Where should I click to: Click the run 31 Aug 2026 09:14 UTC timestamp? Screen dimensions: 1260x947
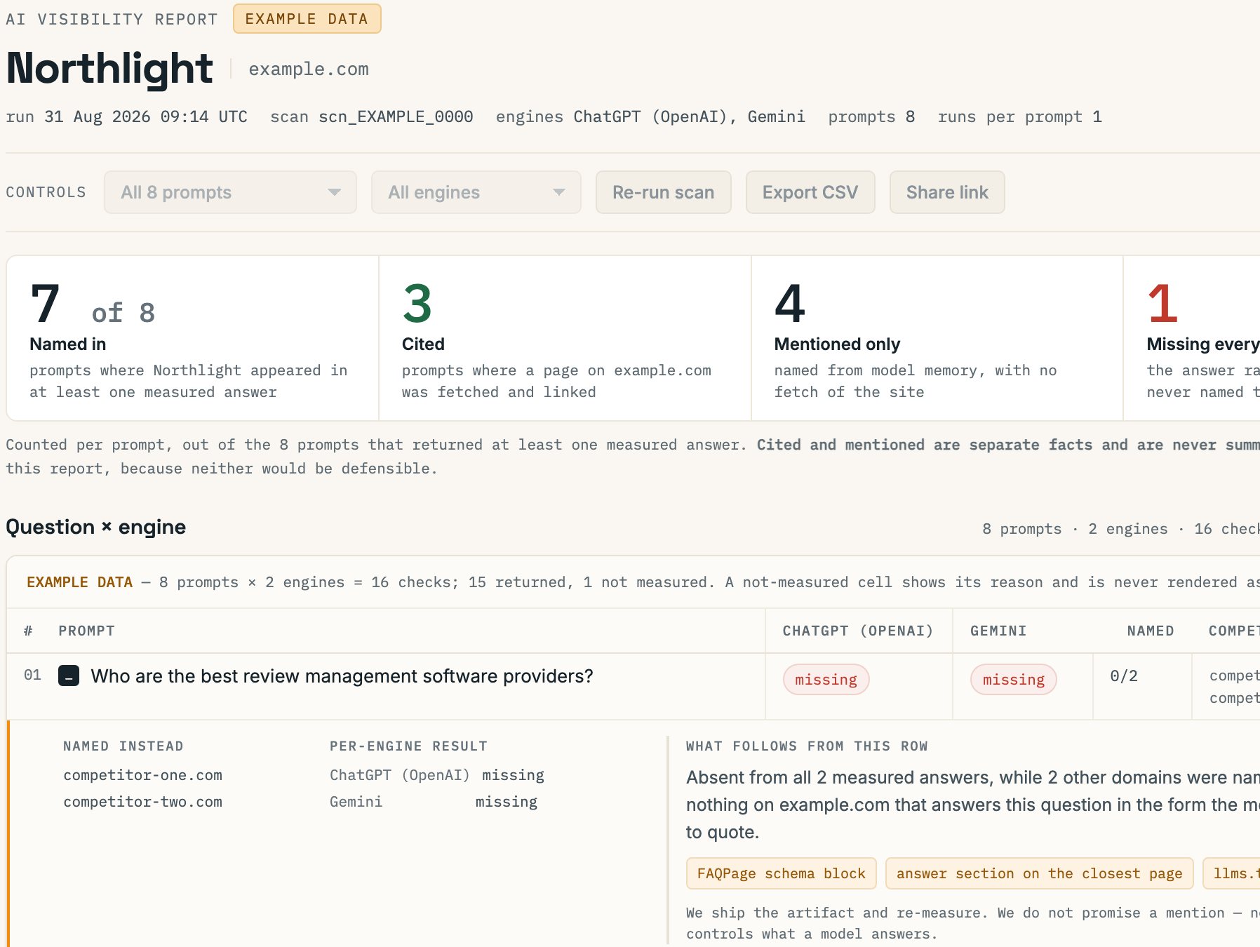126,116
